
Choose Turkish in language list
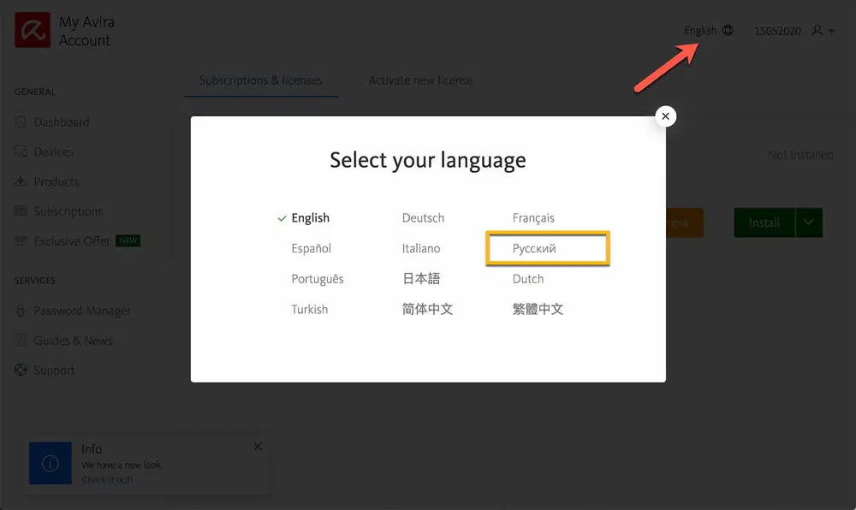310,309
